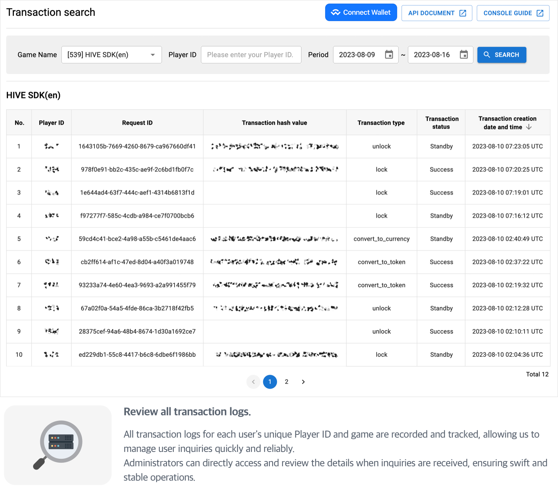The width and height of the screenshot is (558, 489).
Task: Click the end date field 2023-08-16
Action: point(440,55)
